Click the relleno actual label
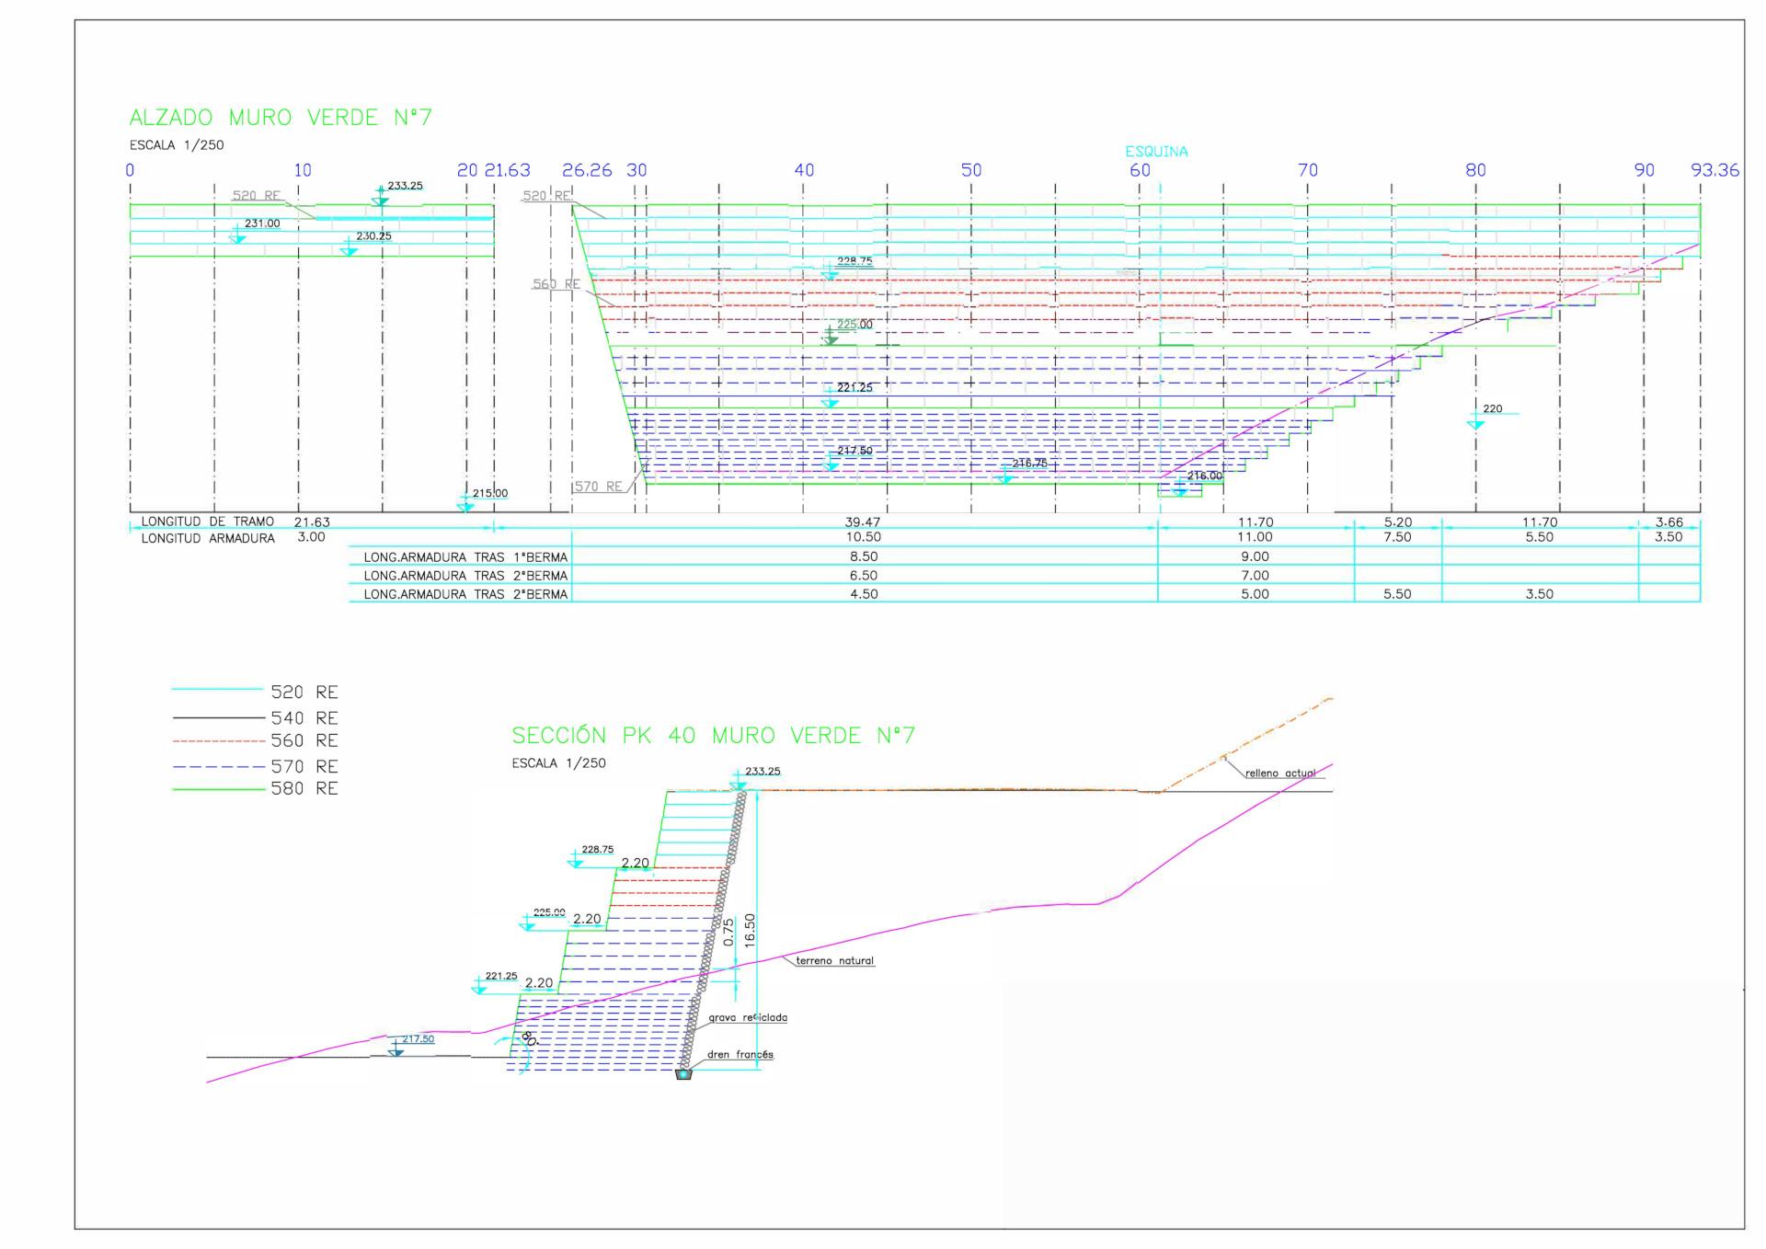The height and width of the screenshot is (1249, 1766). pyautogui.click(x=1280, y=773)
